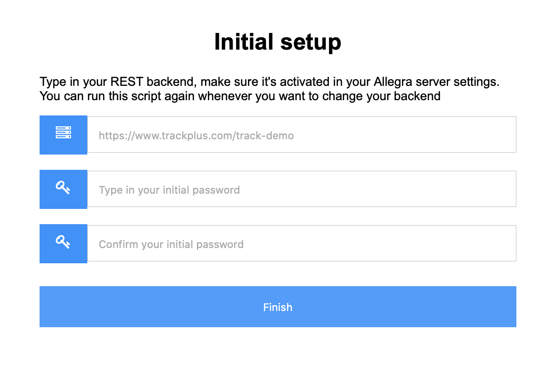Viewport: 555px width, 373px height.
Task: Activate the "Confirm your initial password" field
Action: [x=301, y=244]
